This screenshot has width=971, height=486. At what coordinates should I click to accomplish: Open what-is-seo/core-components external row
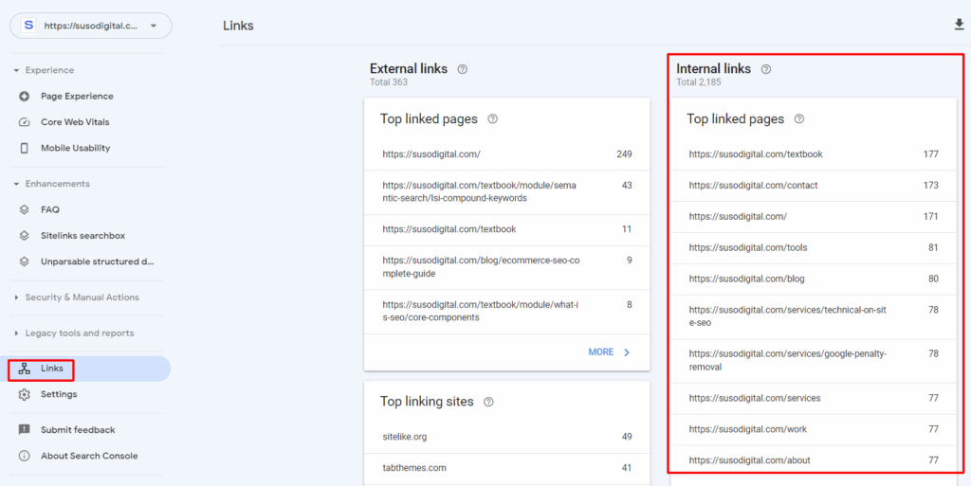(507, 312)
